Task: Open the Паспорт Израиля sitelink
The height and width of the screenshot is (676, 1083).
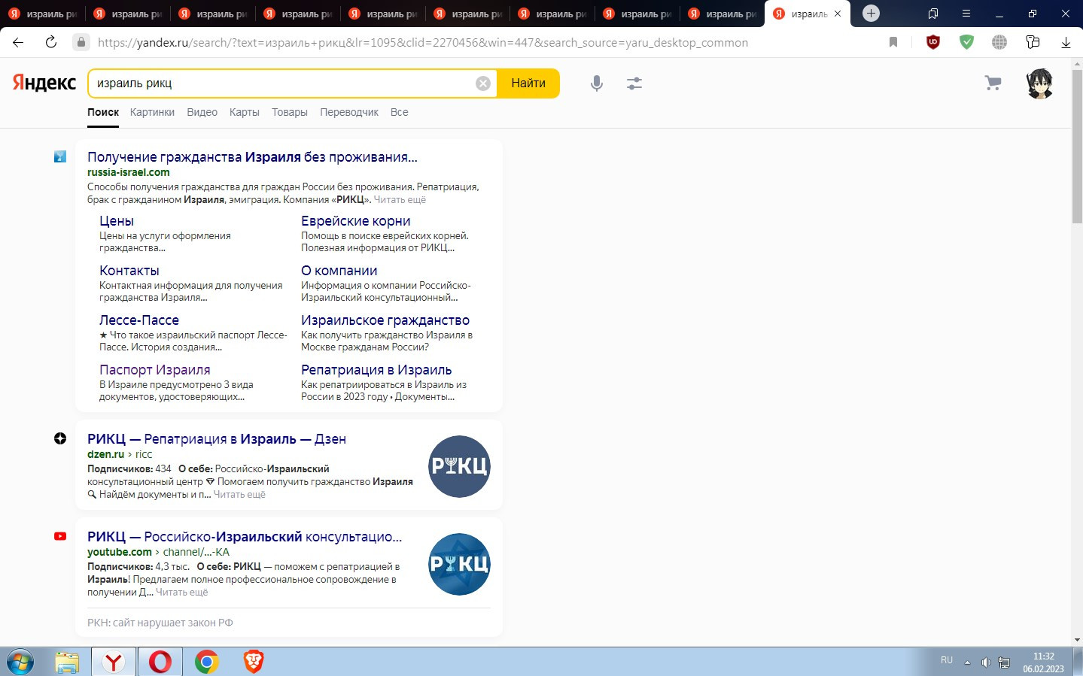Action: [155, 370]
